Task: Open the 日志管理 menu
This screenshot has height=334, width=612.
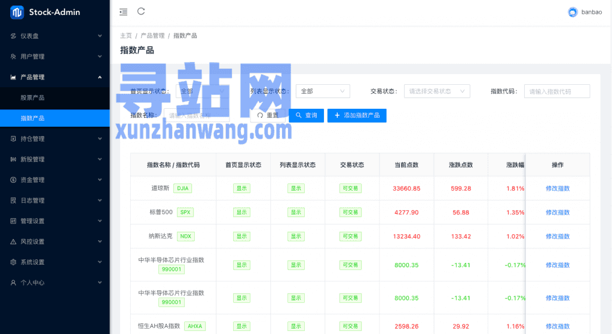Action: [54, 201]
